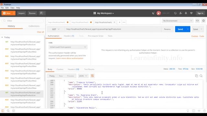Open the auth TYPE dropdown
The width and height of the screenshot is (207, 116).
click(x=68, y=47)
